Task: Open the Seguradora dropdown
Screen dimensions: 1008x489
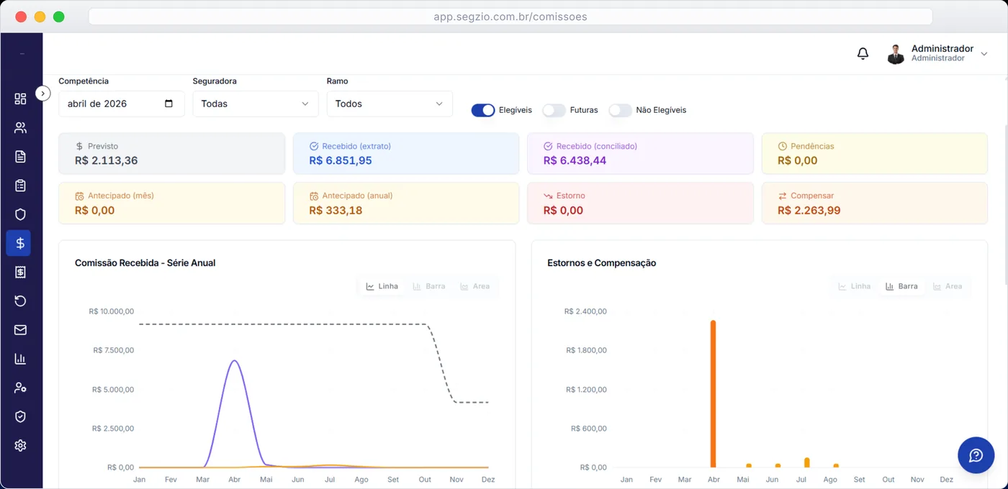Action: tap(256, 104)
